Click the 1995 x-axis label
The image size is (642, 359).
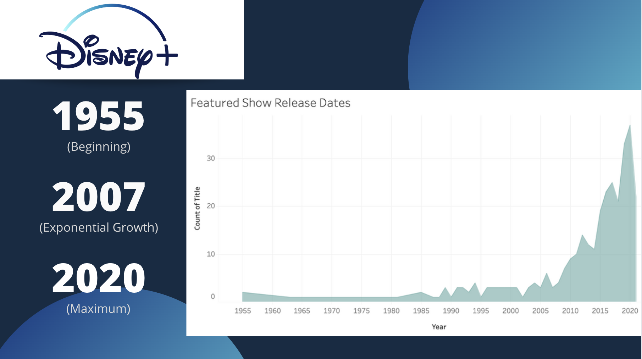pyautogui.click(x=481, y=311)
